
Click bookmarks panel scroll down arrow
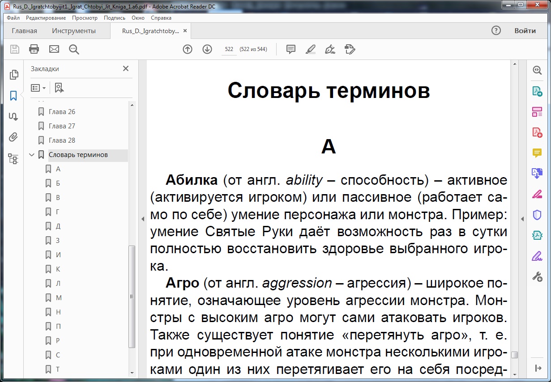132,372
